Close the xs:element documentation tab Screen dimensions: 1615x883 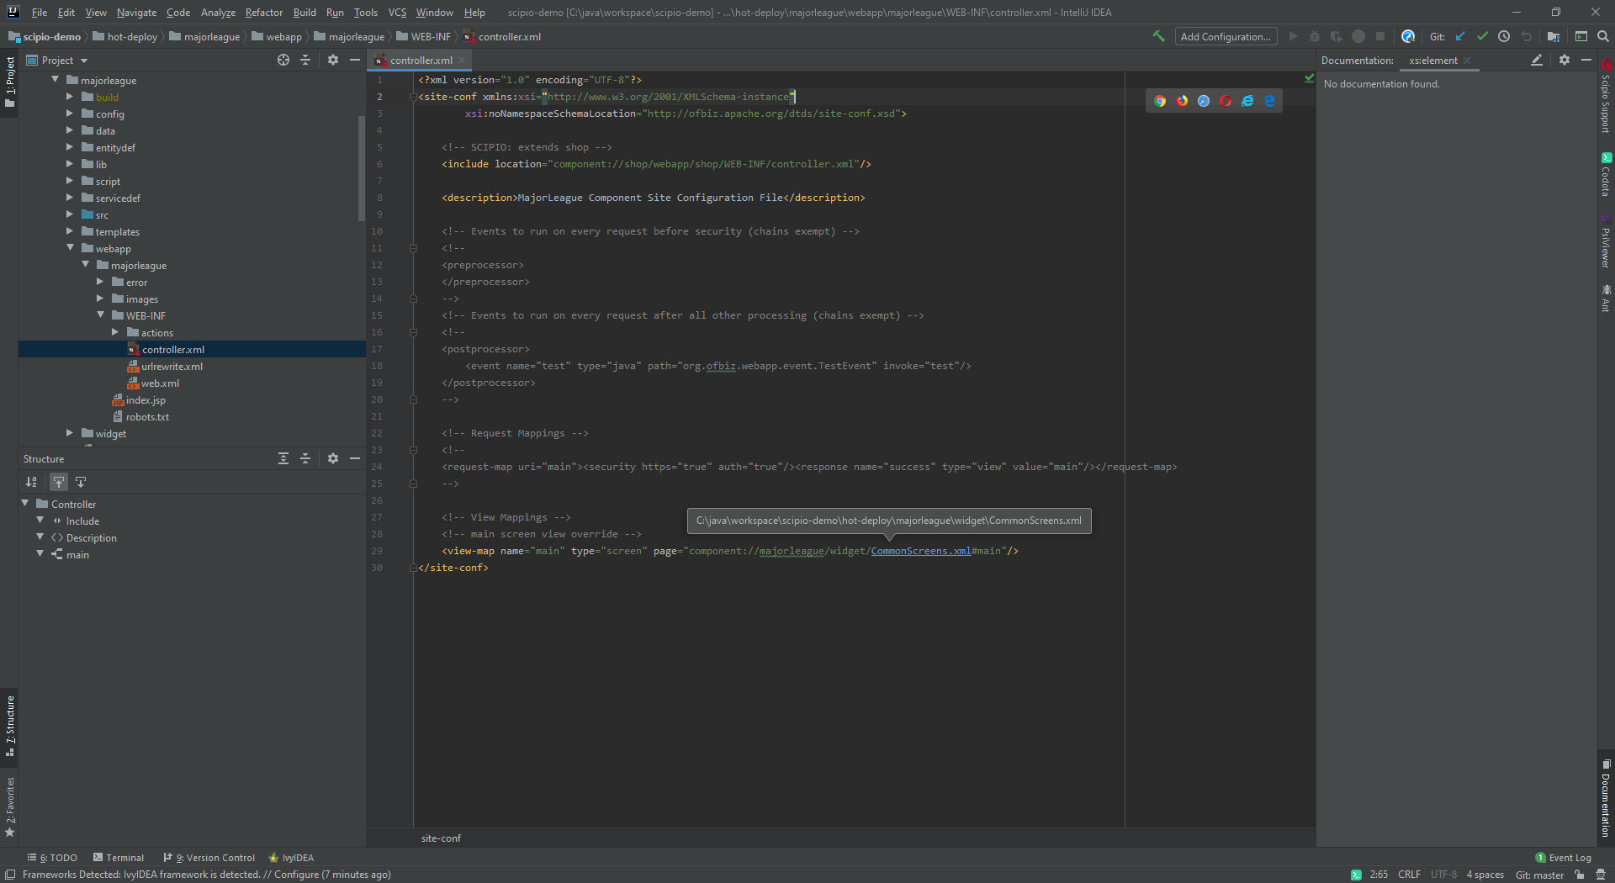tap(1467, 61)
